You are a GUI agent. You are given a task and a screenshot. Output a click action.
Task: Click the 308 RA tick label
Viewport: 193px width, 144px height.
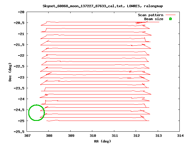[49, 136]
